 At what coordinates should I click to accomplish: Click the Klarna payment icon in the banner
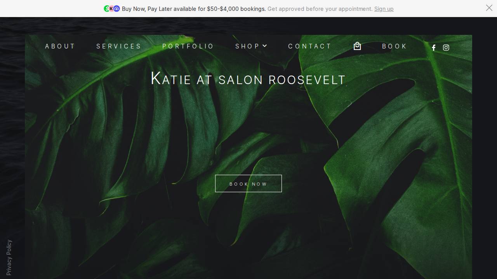111,9
